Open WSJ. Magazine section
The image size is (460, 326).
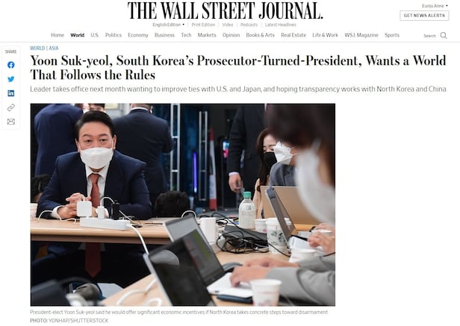coord(361,35)
